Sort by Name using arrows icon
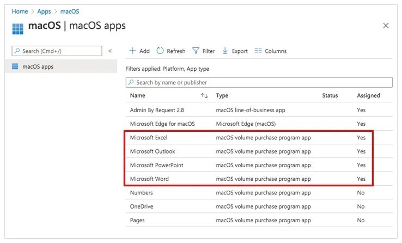The image size is (402, 243). point(204,95)
